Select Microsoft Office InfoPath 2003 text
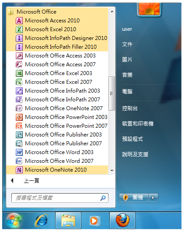The image size is (185, 230). [x=63, y=91]
